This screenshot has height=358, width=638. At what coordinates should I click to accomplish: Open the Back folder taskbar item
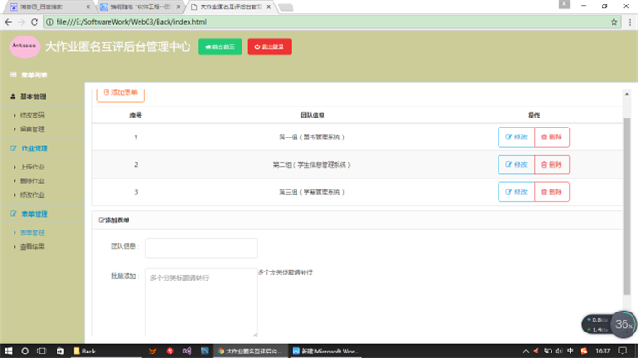coord(107,351)
